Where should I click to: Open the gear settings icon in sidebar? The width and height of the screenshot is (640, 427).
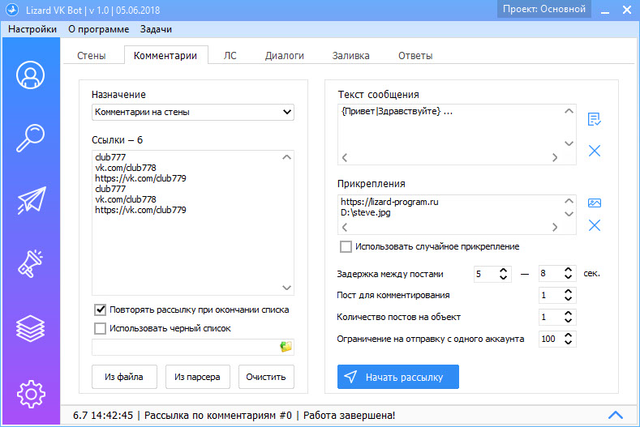30,392
